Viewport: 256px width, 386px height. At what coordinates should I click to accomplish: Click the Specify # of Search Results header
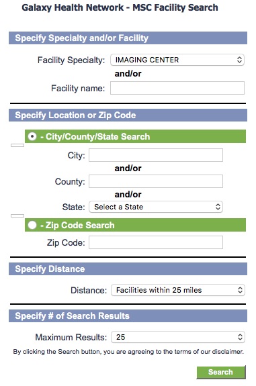[128, 316]
